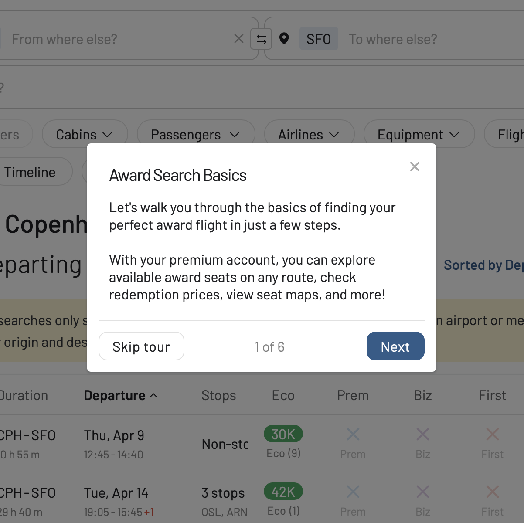Click the SFO destination chip
This screenshot has height=523, width=524.
click(319, 39)
